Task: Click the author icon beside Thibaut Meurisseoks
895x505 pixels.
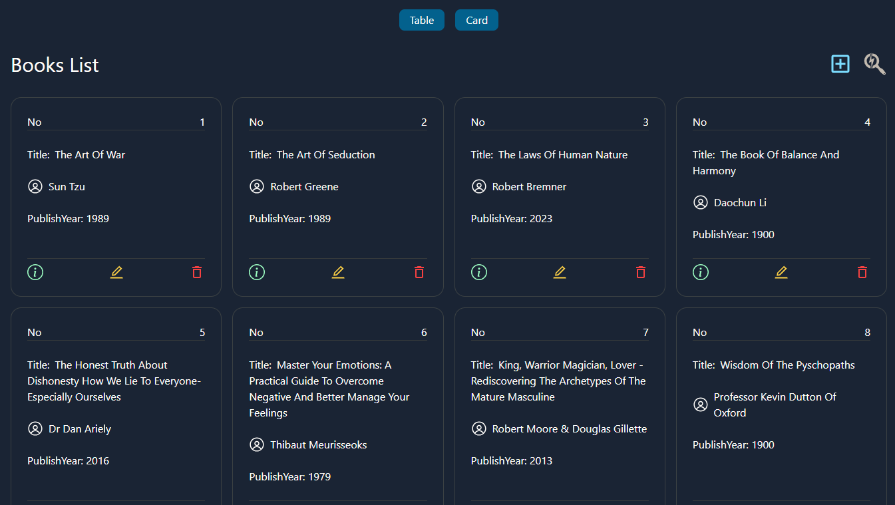Action: (257, 444)
